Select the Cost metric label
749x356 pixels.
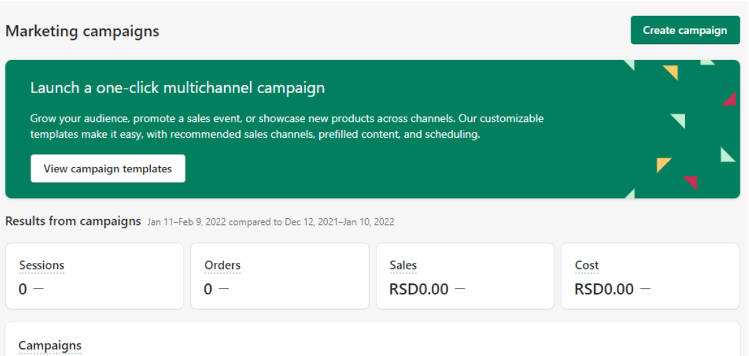[x=587, y=265]
